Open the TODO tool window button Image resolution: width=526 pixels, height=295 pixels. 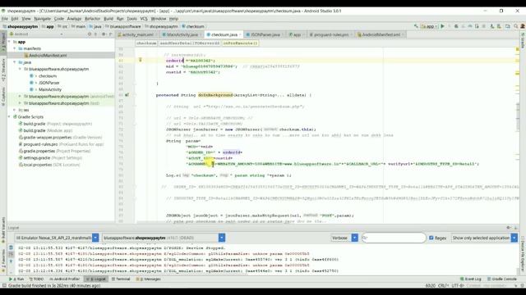(x=36, y=279)
